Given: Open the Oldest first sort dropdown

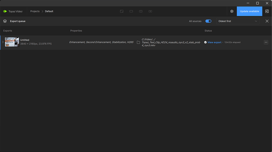Looking at the screenshot, I should (x=237, y=21).
